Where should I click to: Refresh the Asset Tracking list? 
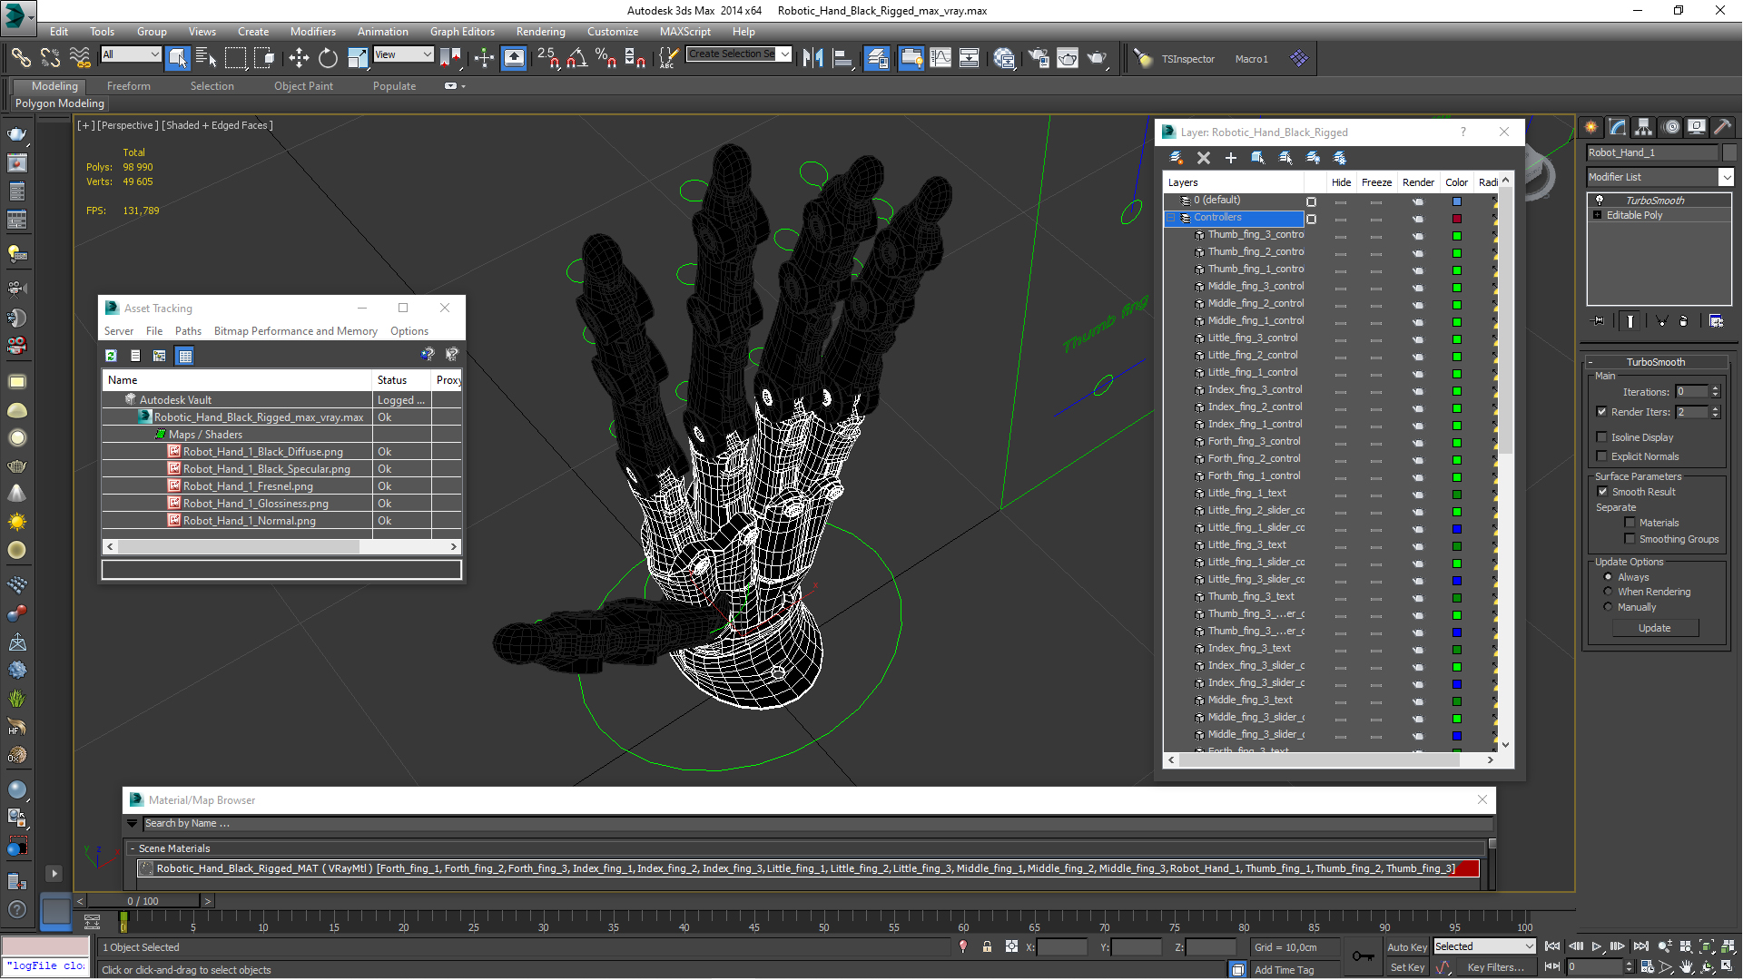111,356
